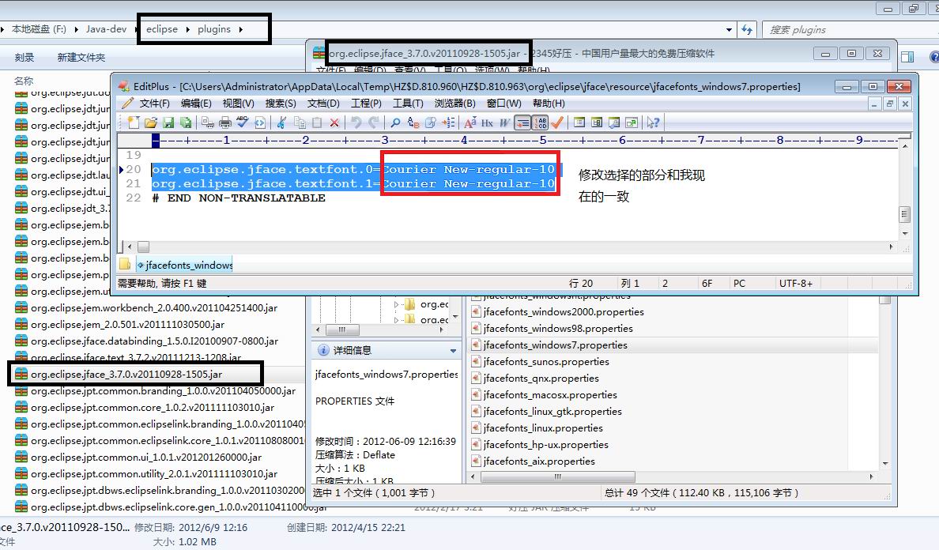Click the plugins breadcrumb segment
Screen dimensions: 939x550
coord(213,29)
